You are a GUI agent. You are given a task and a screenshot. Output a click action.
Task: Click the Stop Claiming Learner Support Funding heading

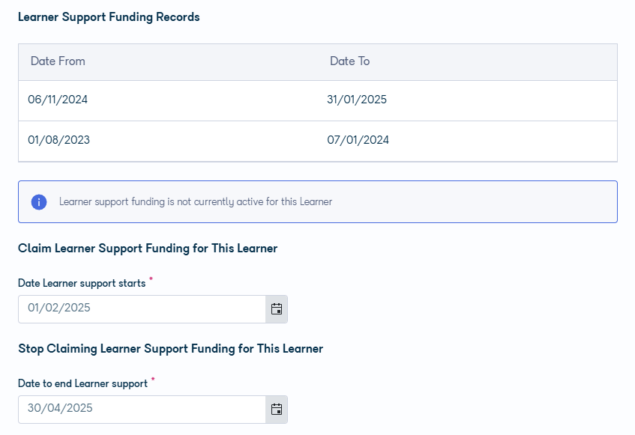(170, 348)
